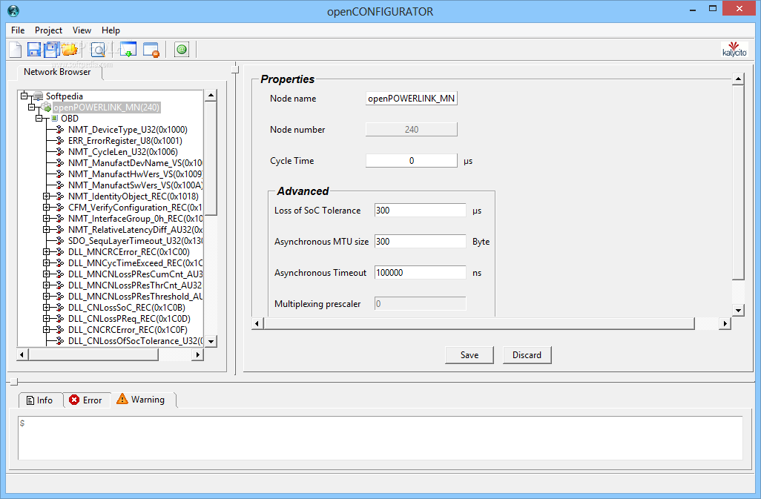
Task: Expand DLL_CNCRCError_REC(0x1C0F)
Action: click(47, 330)
